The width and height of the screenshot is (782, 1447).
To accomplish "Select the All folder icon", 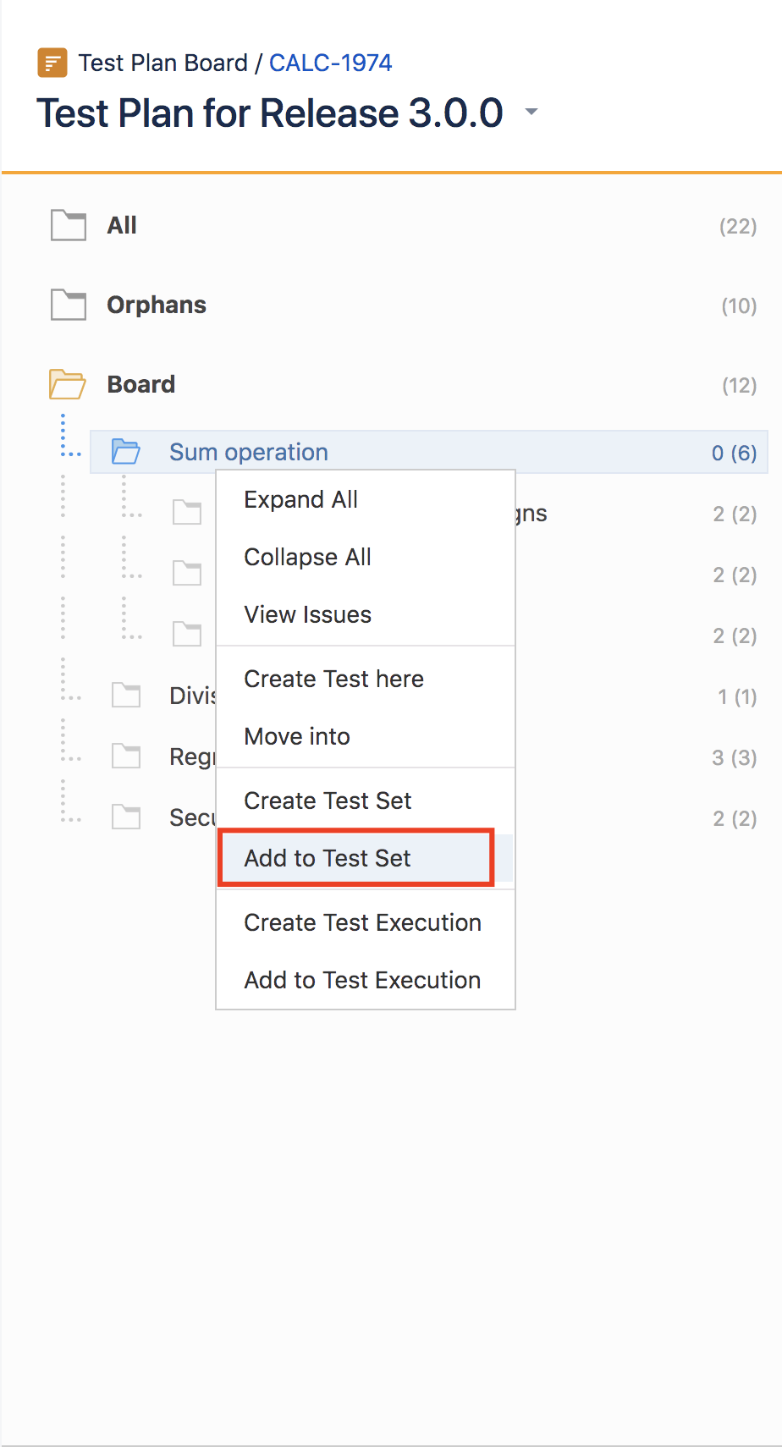I will click(69, 225).
